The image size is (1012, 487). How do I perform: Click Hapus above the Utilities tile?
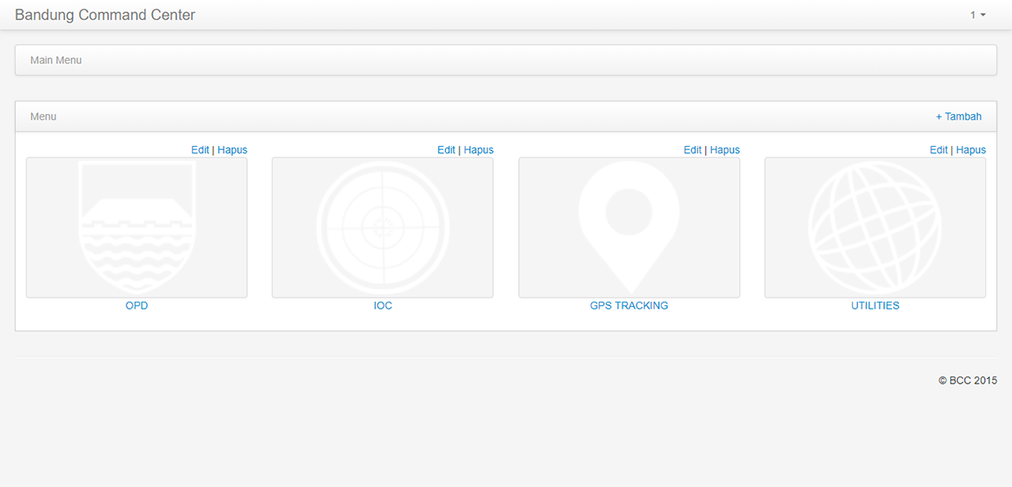pyautogui.click(x=970, y=150)
